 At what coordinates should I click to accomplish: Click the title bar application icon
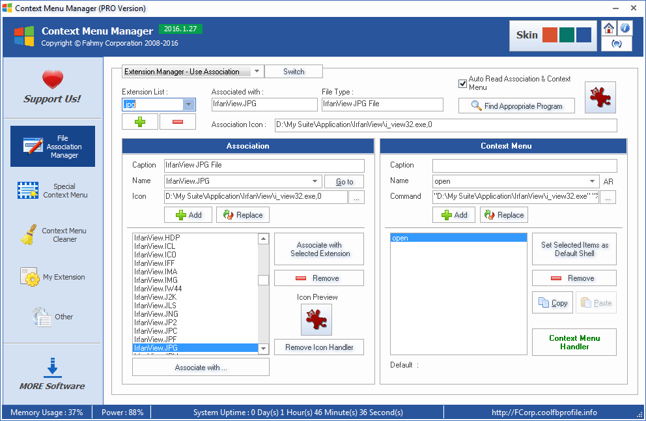click(x=7, y=8)
